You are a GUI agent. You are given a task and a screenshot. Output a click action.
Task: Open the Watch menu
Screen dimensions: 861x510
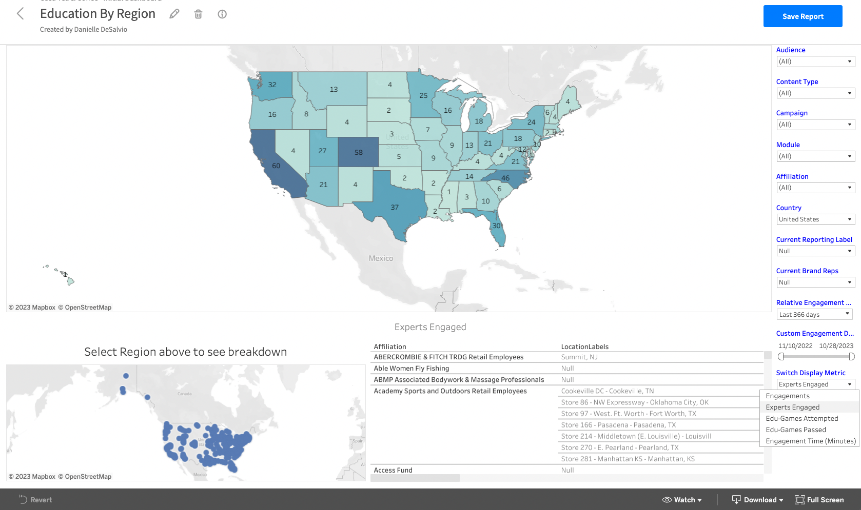682,500
